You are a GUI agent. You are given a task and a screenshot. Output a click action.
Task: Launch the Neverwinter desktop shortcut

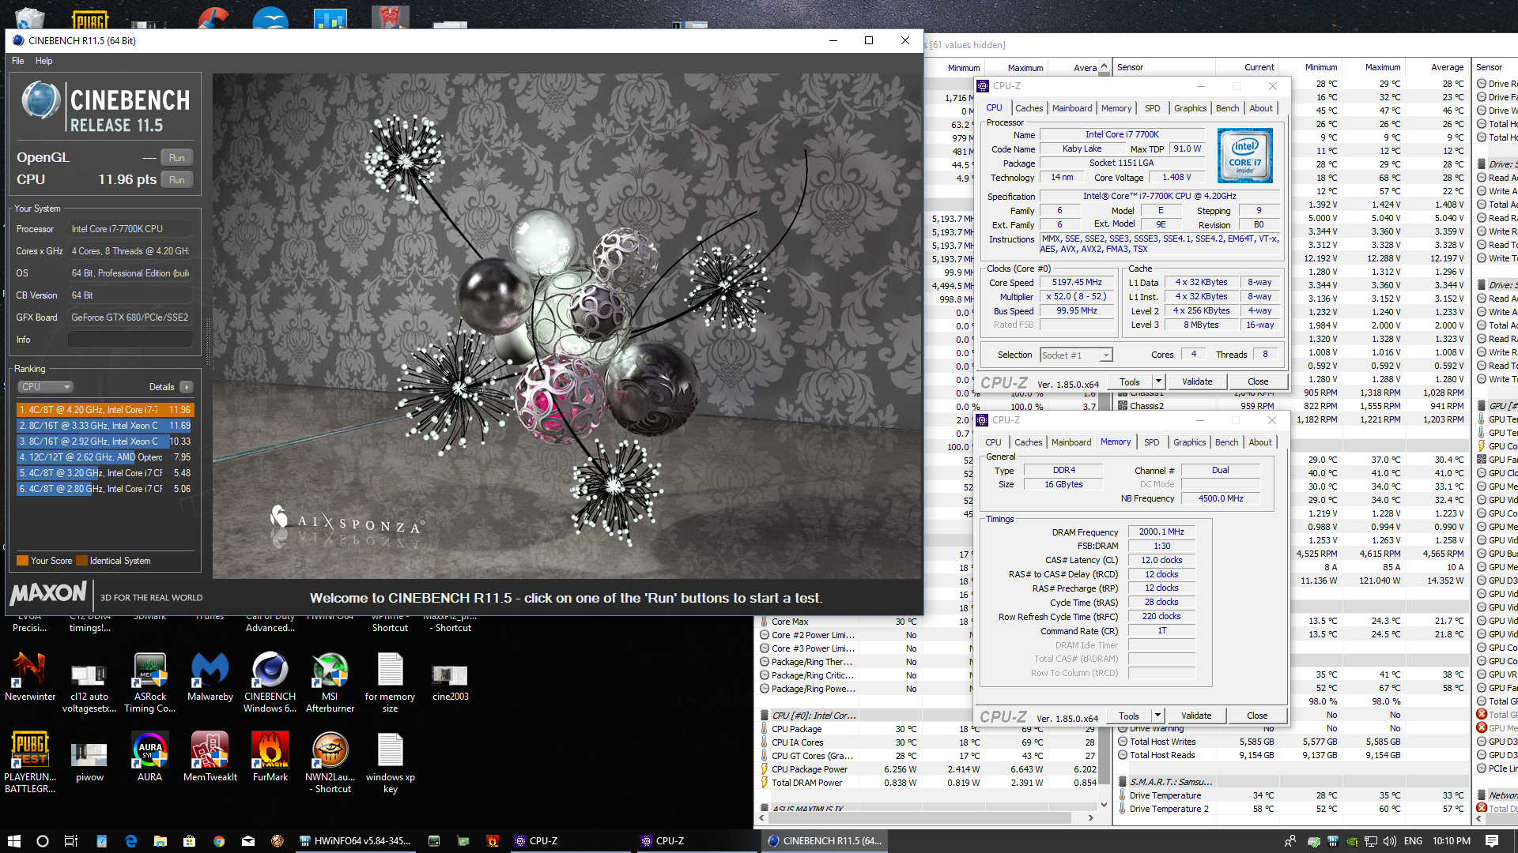click(29, 677)
